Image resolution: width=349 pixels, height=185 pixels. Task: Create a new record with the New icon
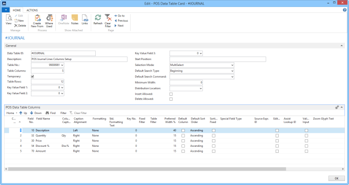pyautogui.click(x=16, y=20)
